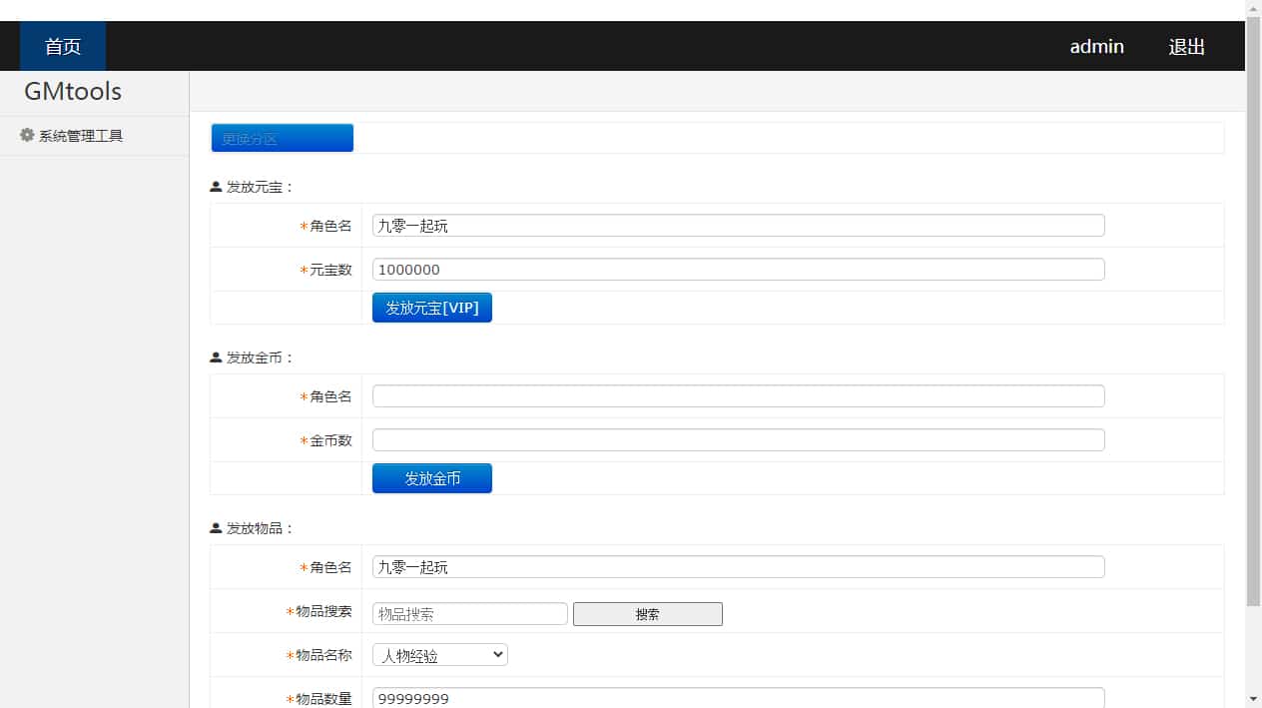The width and height of the screenshot is (1262, 708).
Task: Open the 首页 tab in top bar
Action: 63,46
